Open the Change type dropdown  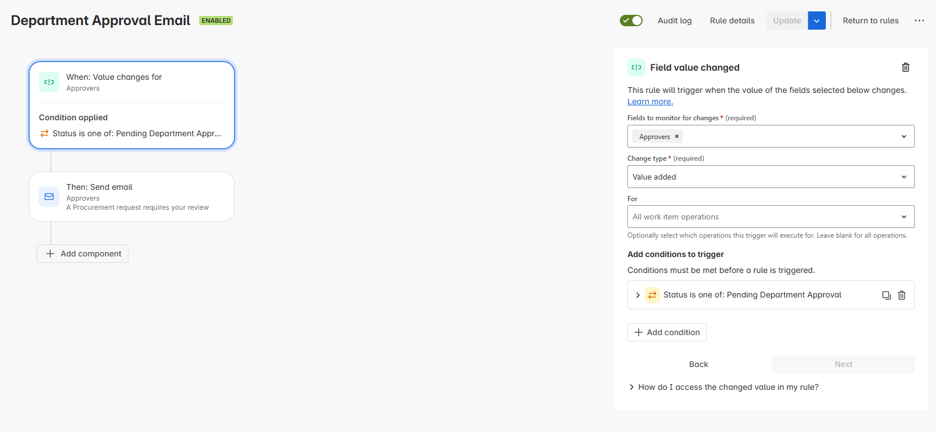[770, 177]
